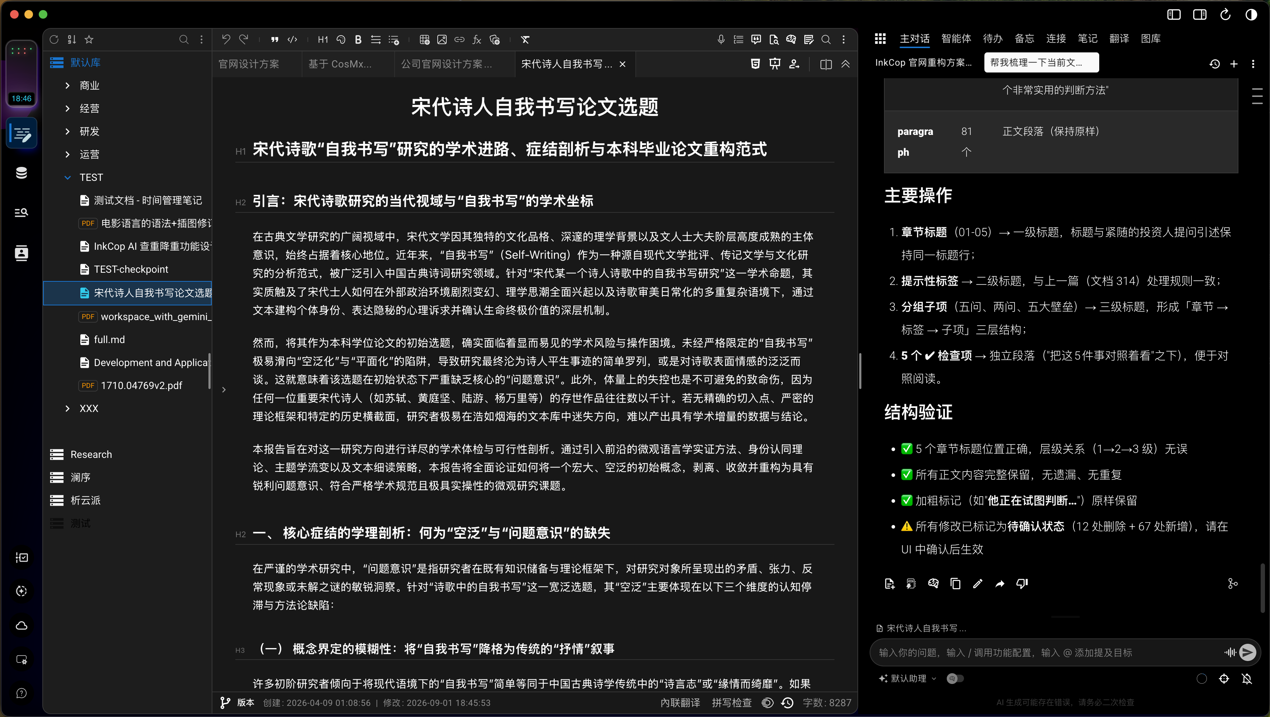This screenshot has width=1270, height=717.
Task: Toggle the dark/light theme contrast icon
Action: (x=1251, y=15)
